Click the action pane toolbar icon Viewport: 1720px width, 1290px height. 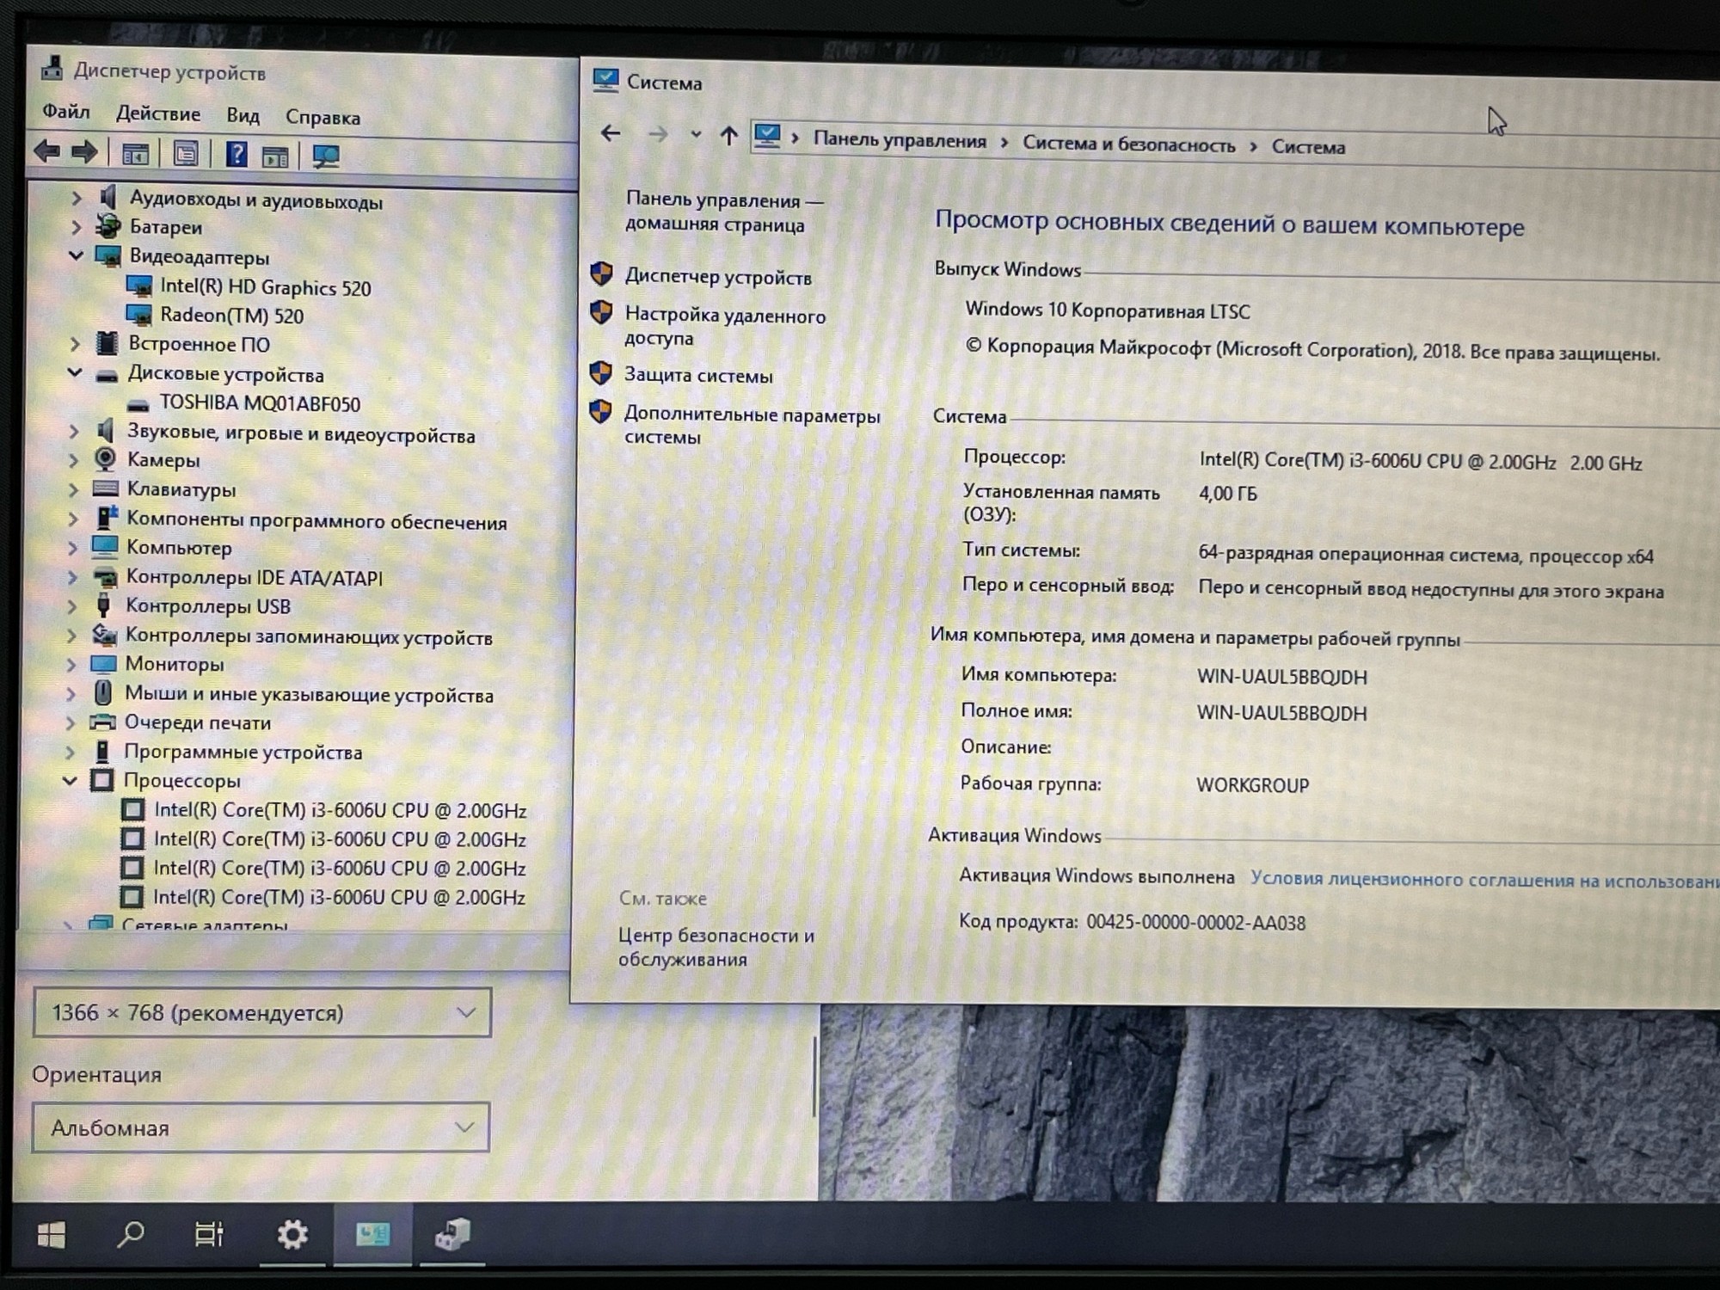coord(275,157)
